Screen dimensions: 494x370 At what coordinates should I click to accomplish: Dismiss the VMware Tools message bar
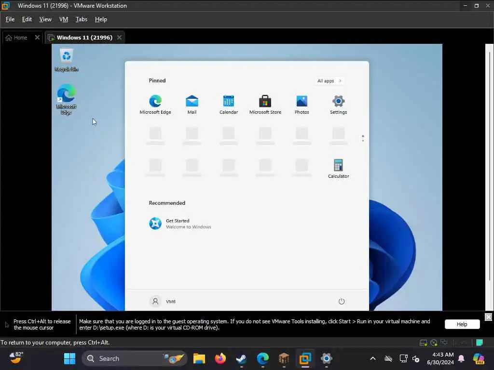pos(488,317)
